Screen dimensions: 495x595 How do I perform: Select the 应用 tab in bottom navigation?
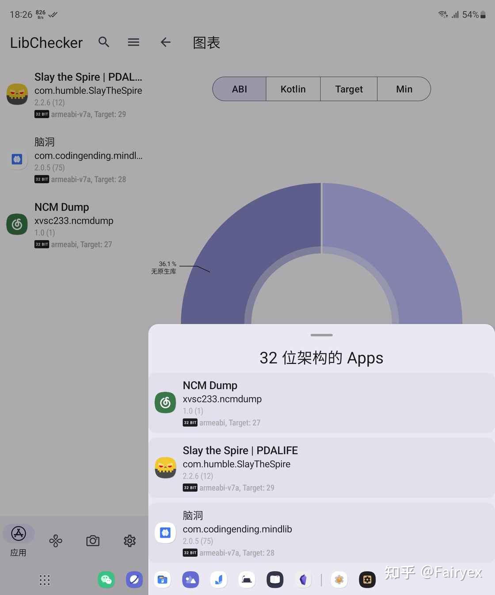(18, 541)
